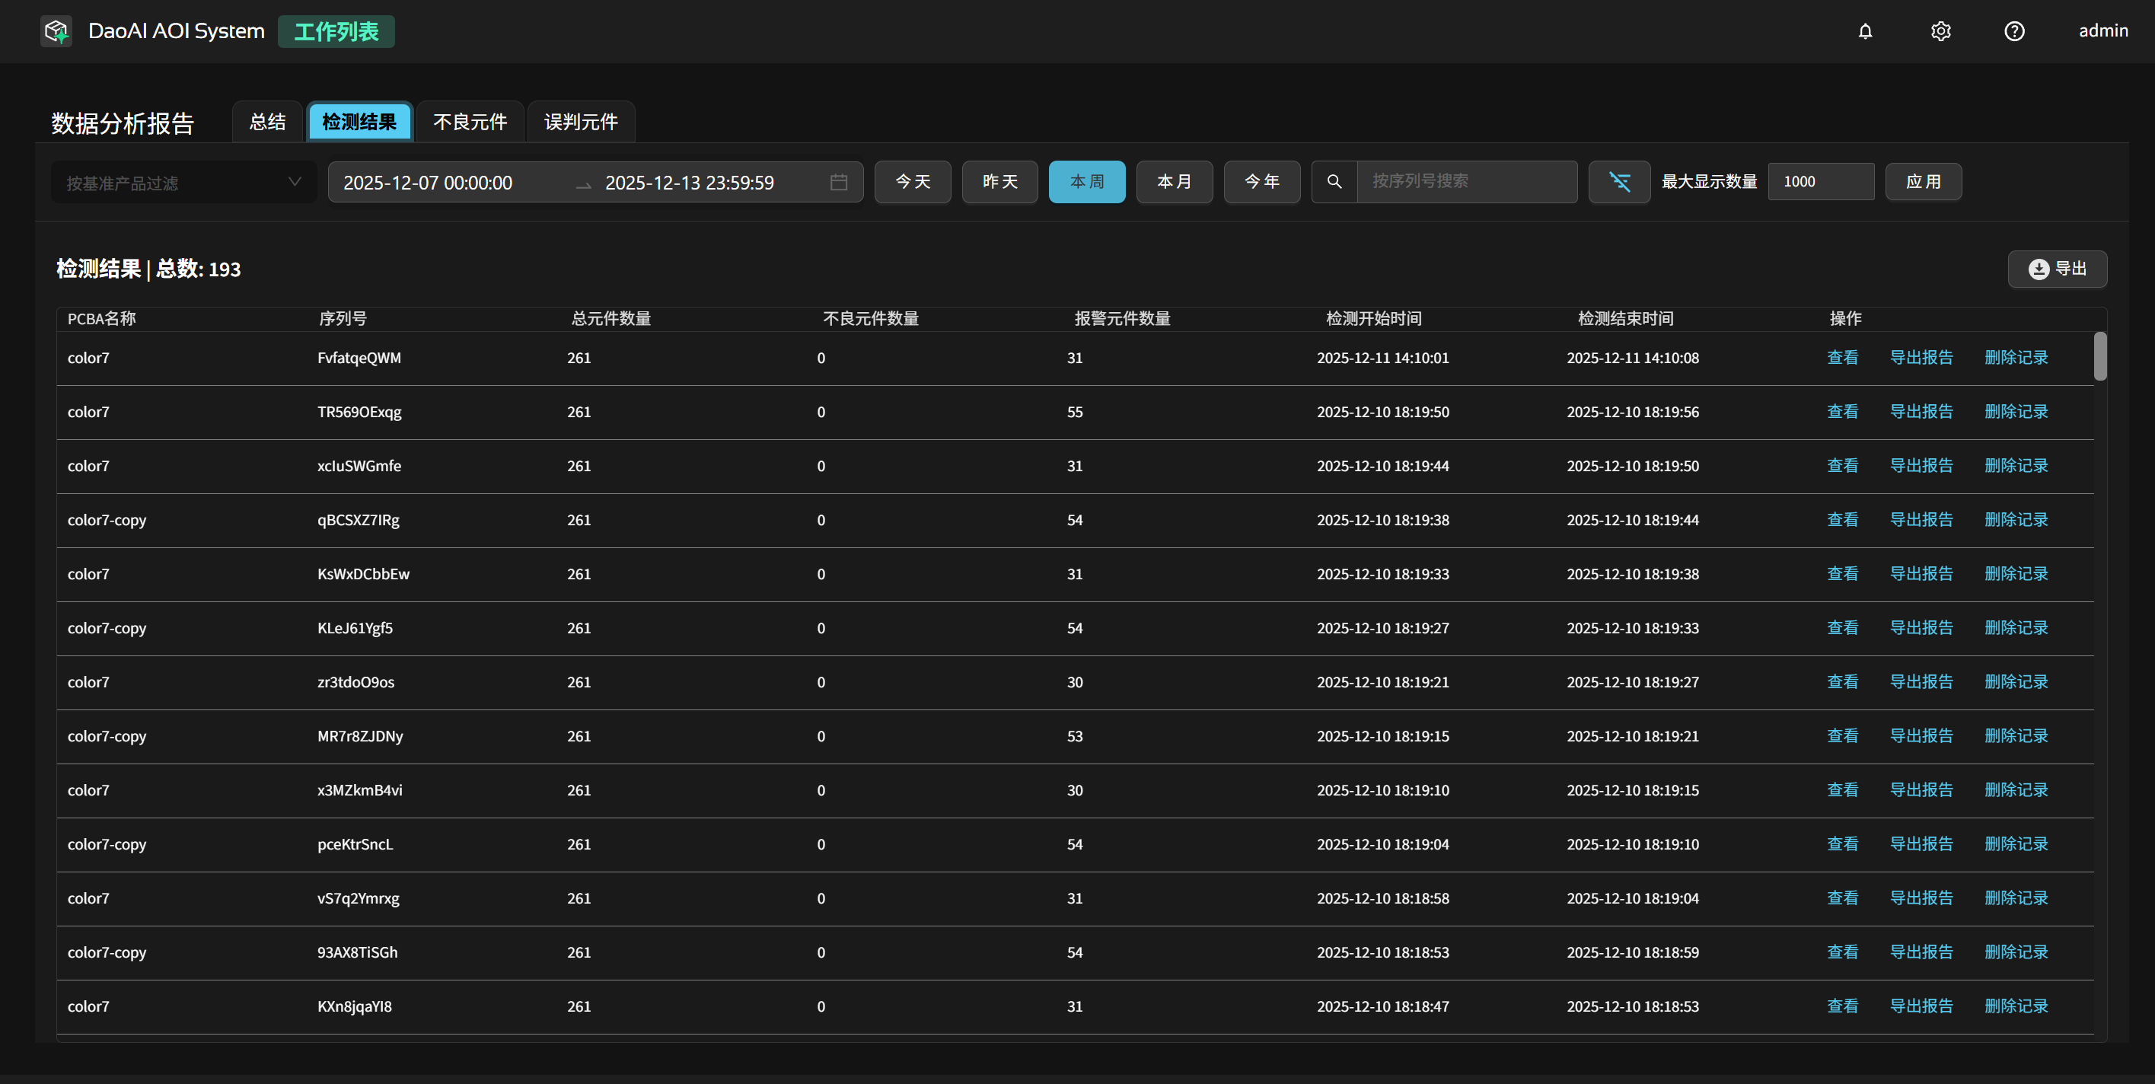
Task: Click the help question mark icon
Action: [x=2013, y=31]
